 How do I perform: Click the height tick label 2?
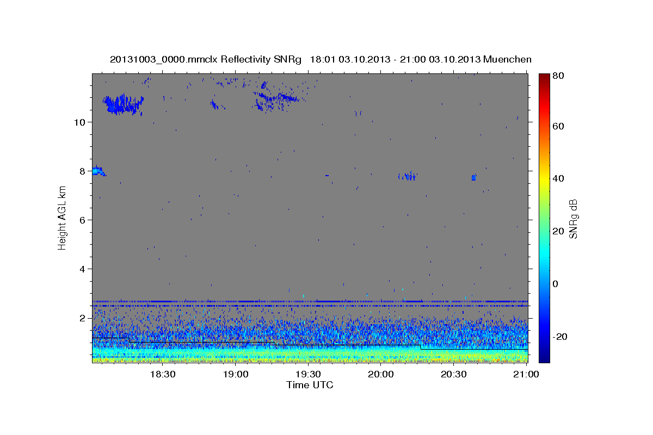82,318
